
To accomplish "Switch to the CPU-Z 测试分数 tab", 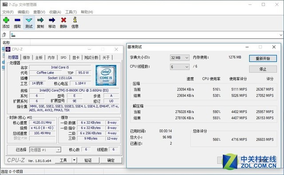I will click(91, 58).
